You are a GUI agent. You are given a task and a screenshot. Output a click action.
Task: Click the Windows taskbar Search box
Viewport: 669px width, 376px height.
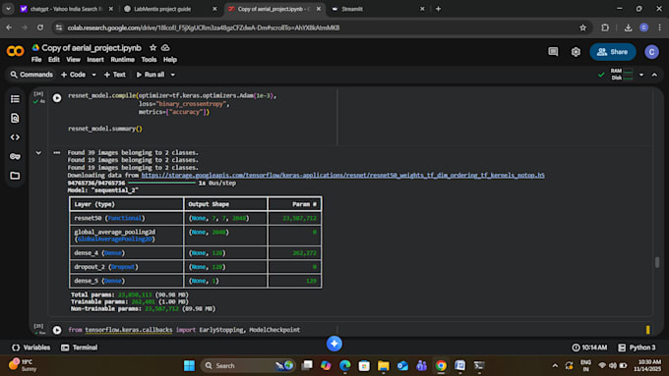coord(248,365)
